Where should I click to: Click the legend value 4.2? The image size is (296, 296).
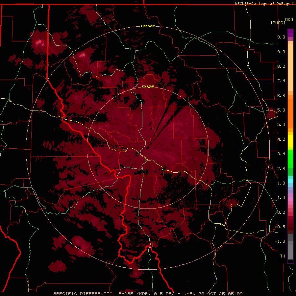(281, 139)
